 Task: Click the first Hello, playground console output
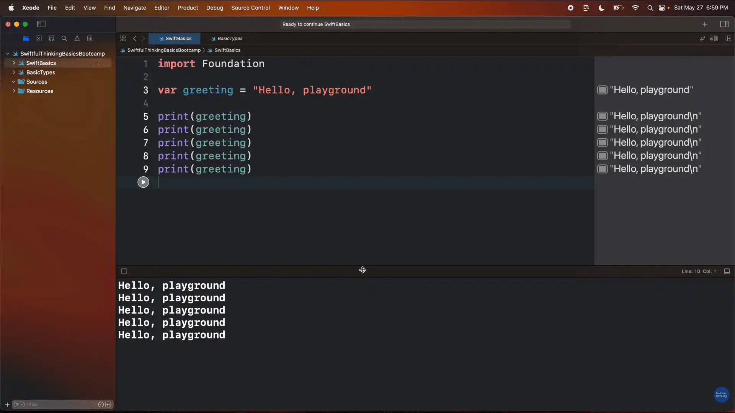171,286
